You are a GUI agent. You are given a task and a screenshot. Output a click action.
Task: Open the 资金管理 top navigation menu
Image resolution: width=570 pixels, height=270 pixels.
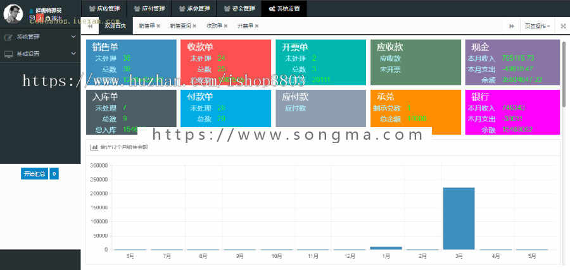[x=239, y=8]
